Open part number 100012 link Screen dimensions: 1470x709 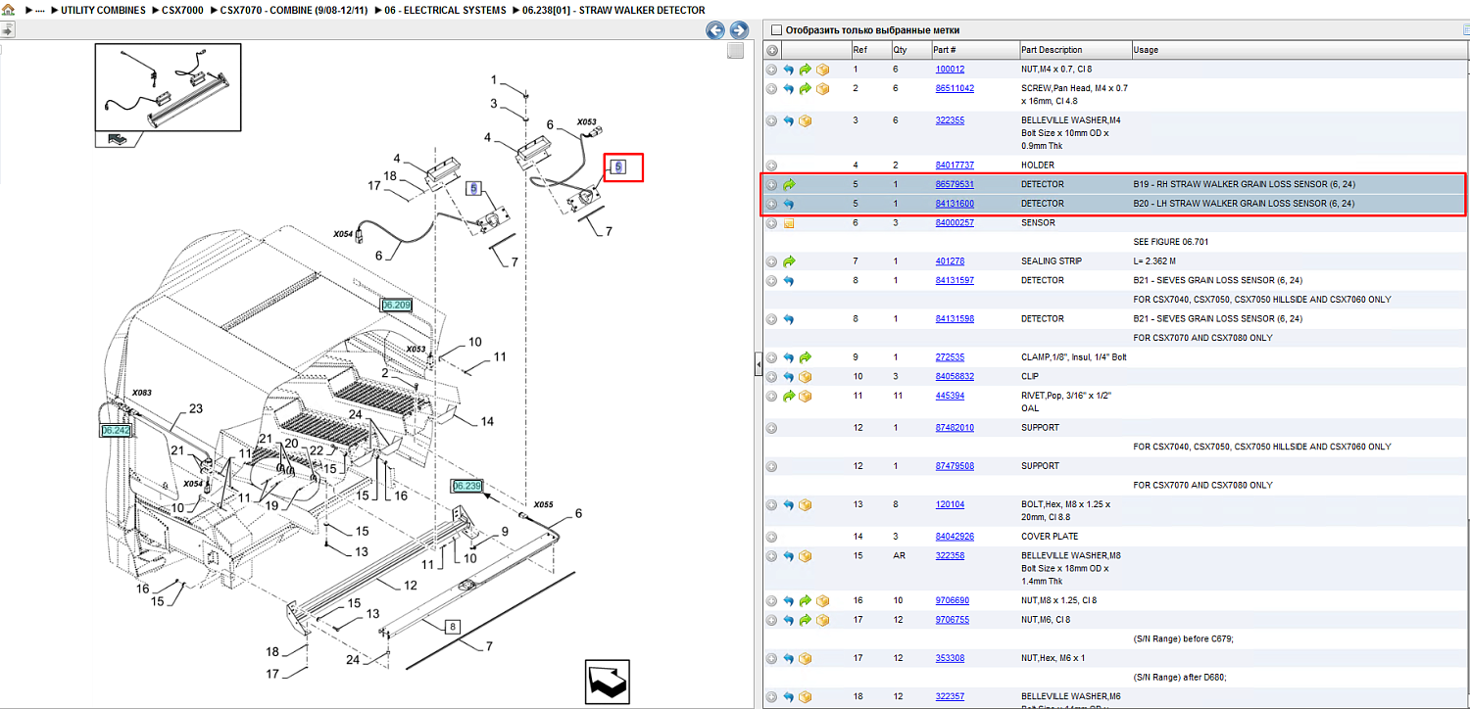point(950,70)
